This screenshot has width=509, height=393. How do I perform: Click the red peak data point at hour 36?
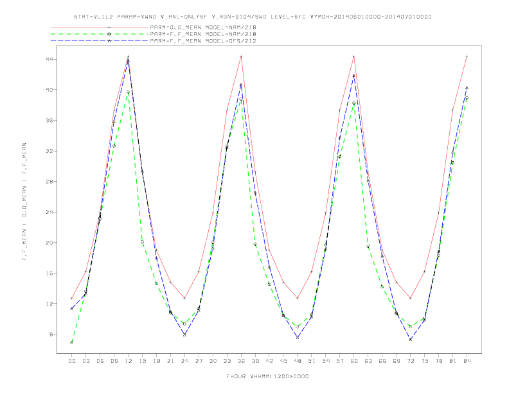(x=241, y=57)
